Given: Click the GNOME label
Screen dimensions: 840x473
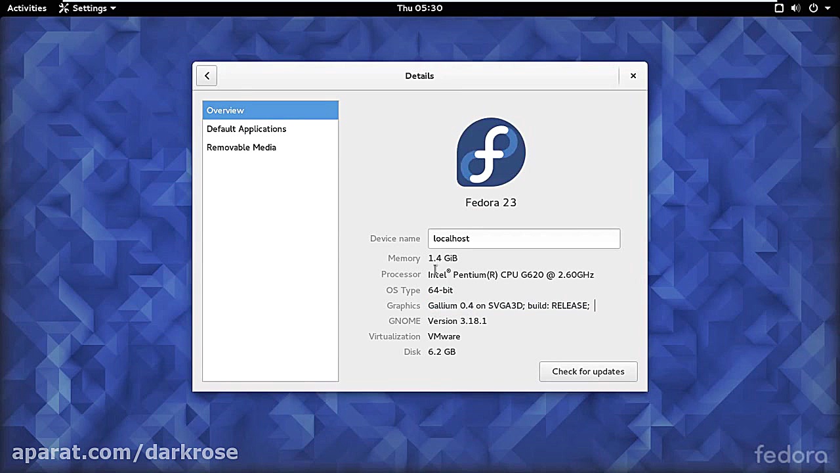Looking at the screenshot, I should click(x=404, y=321).
